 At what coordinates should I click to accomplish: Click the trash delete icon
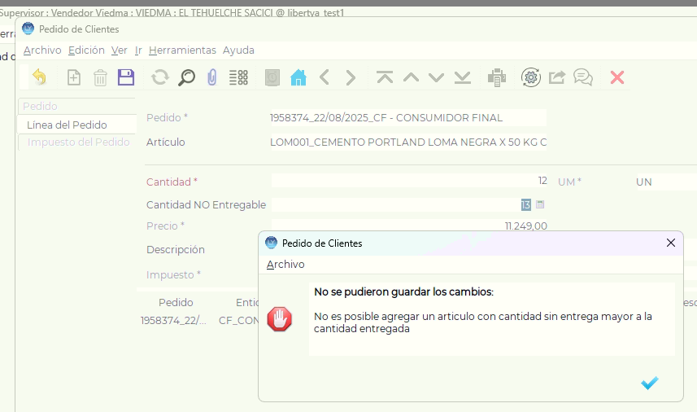click(x=101, y=77)
